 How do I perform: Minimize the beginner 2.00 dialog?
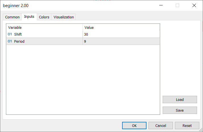tap(161, 5)
